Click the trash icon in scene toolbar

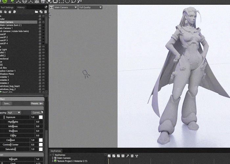pos(46,12)
